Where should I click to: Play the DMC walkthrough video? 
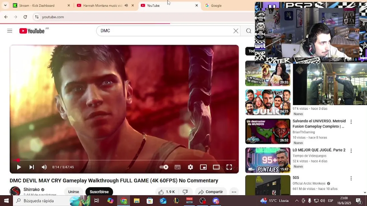[19, 167]
